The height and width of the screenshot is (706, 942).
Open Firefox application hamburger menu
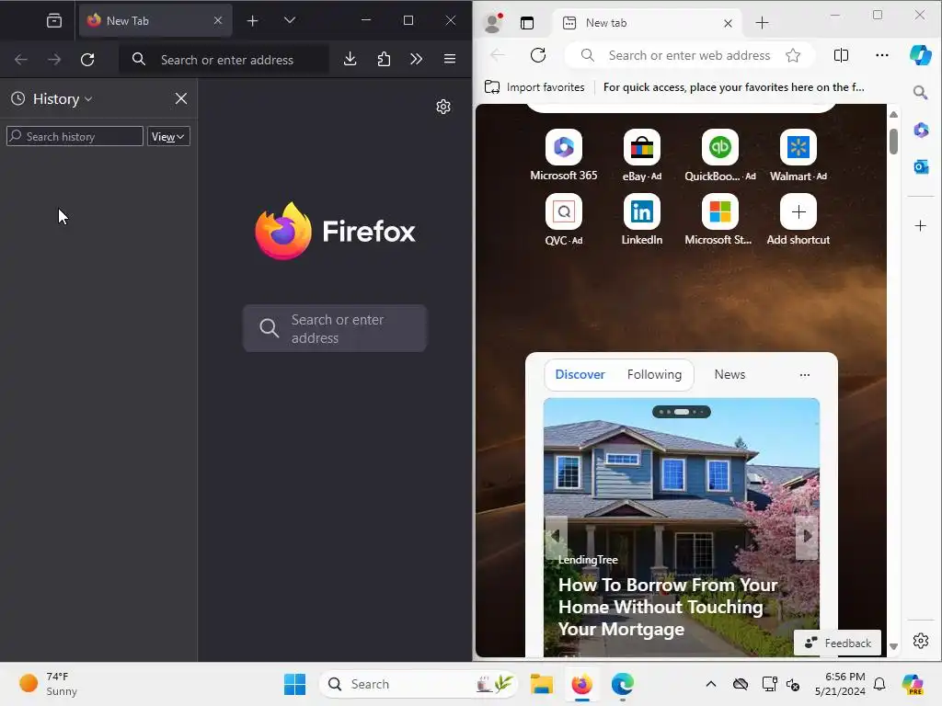tap(449, 59)
